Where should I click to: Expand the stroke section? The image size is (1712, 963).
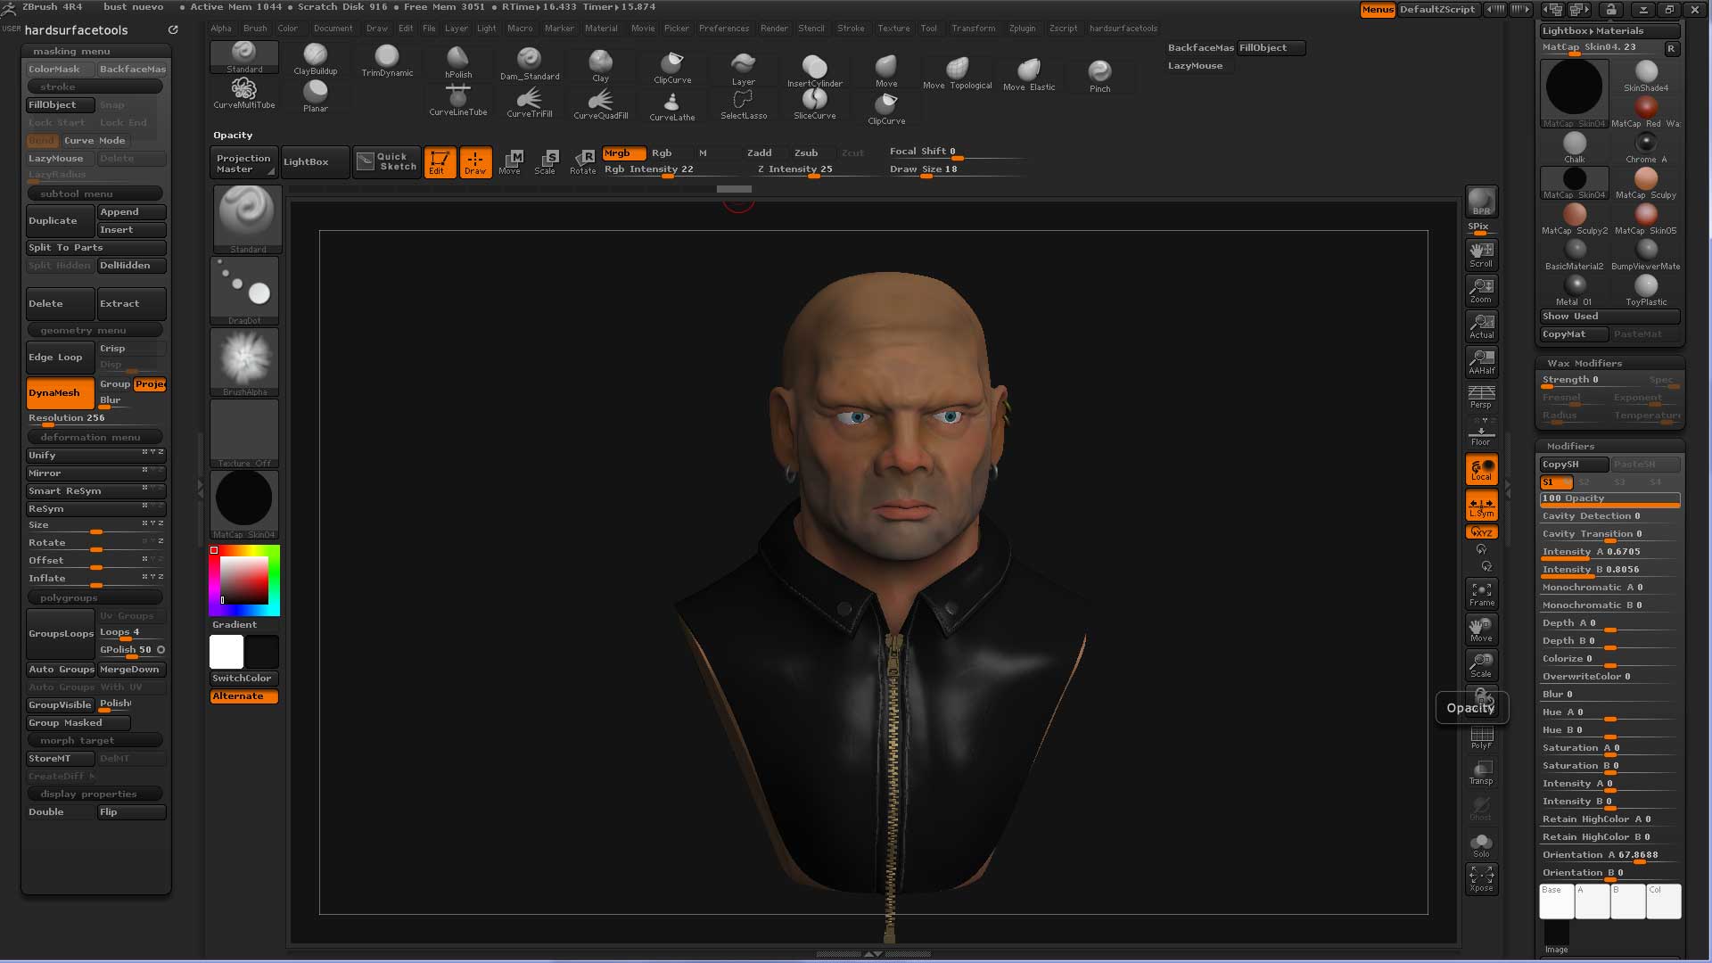click(x=95, y=86)
